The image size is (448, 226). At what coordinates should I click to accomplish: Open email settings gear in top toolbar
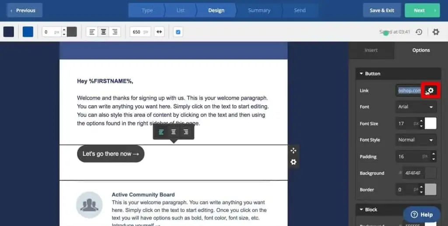coord(436,32)
